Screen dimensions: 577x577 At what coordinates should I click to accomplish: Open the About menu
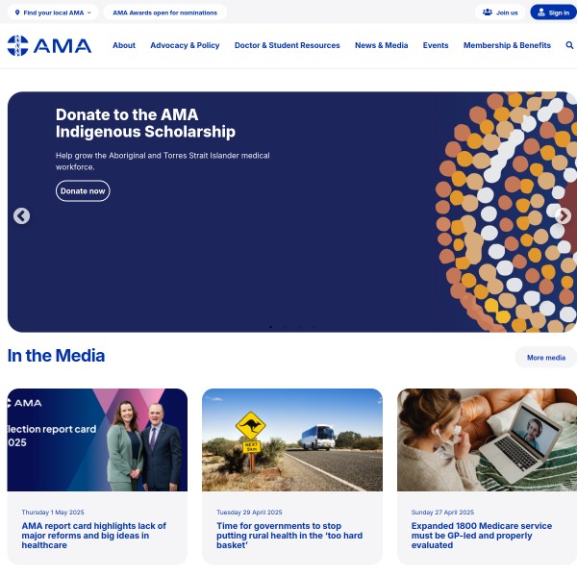tap(124, 45)
